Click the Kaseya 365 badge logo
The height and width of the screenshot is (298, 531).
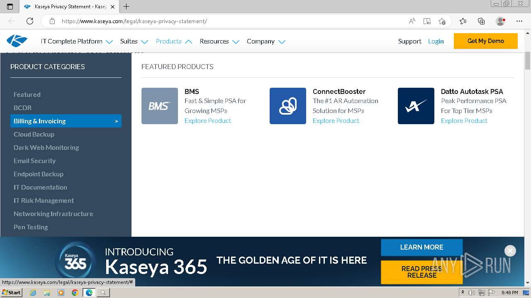(x=75, y=261)
